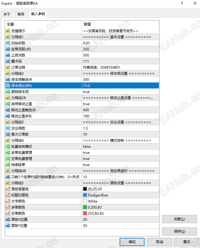Viewport: 200px width, 248px height.
Task: Click the 加载(L) button
Action: pos(179,219)
